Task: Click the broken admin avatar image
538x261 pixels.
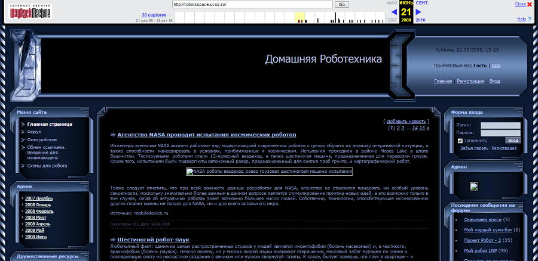Action: point(474,187)
